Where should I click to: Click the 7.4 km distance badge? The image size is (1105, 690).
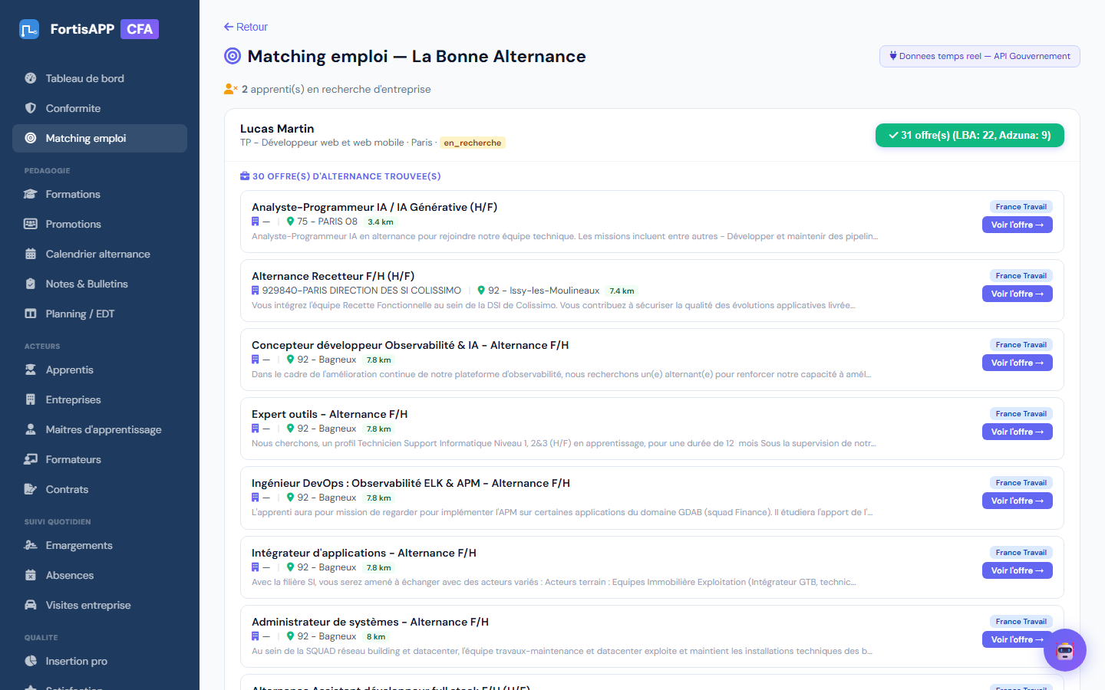(622, 291)
